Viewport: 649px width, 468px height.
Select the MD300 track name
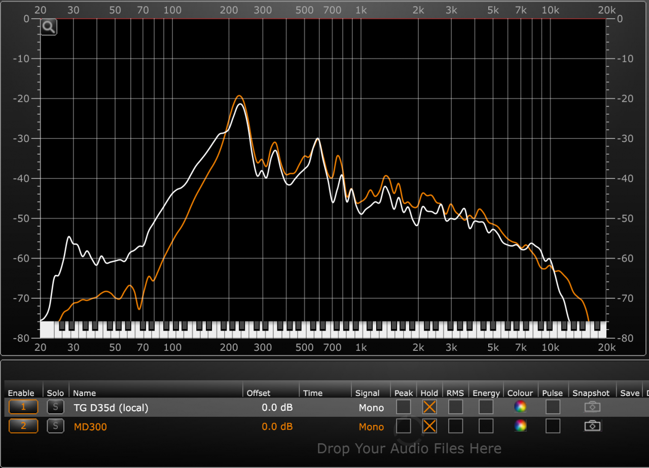pyautogui.click(x=90, y=427)
